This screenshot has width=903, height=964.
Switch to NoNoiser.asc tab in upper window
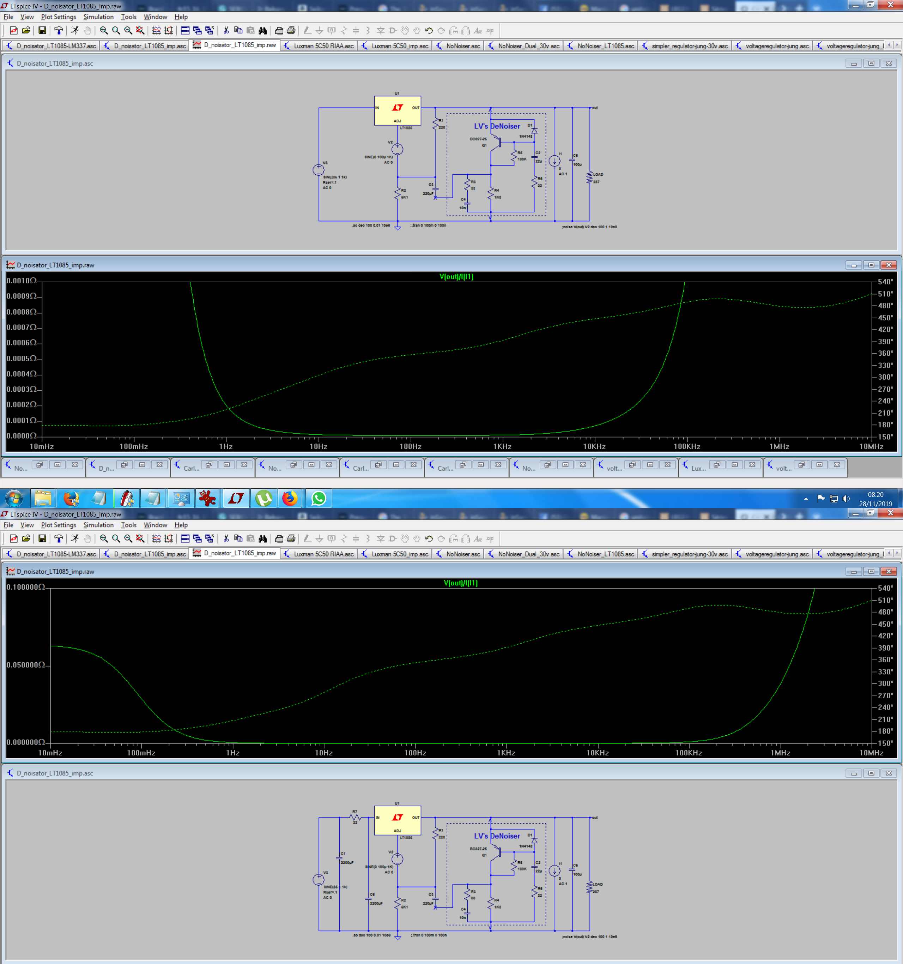pyautogui.click(x=458, y=46)
